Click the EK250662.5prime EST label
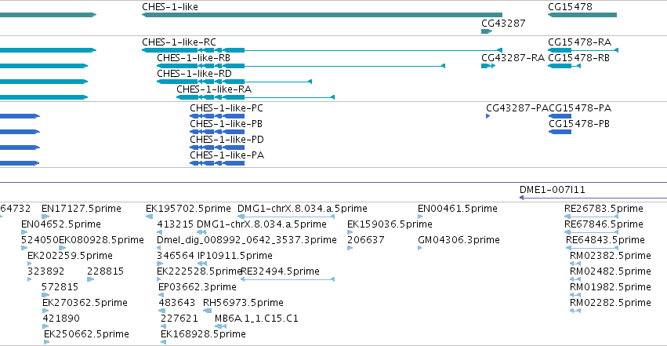Viewport: 667px width, 346px height. [x=86, y=334]
